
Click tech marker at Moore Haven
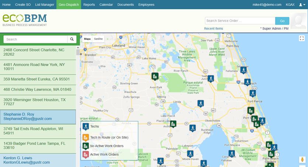(x=190, y=154)
